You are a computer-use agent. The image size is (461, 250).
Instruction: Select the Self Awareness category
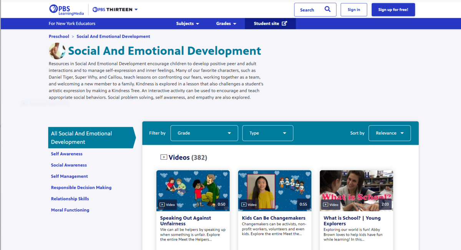click(x=66, y=154)
